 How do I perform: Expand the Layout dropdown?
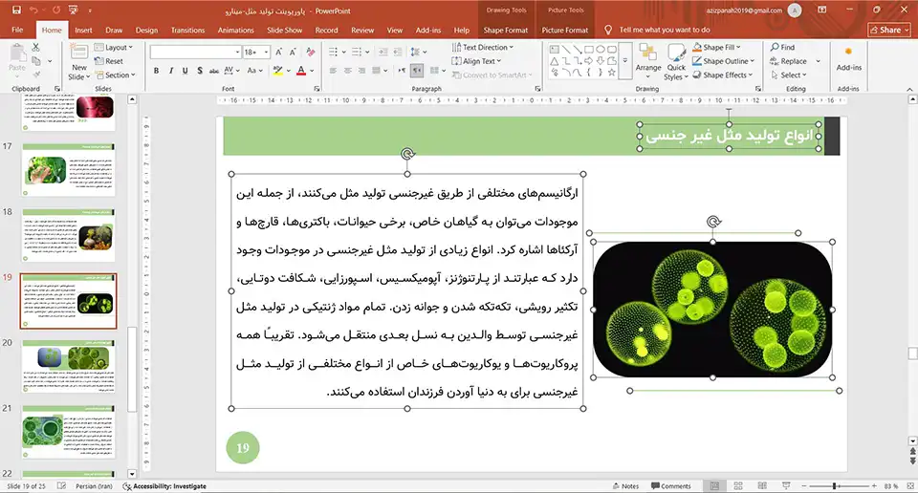[114, 48]
